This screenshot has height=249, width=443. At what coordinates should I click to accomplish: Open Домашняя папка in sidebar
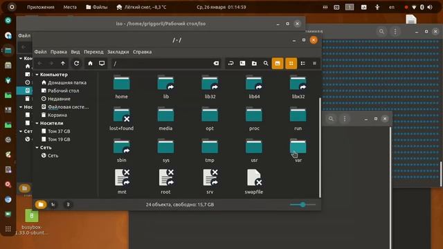[64, 83]
